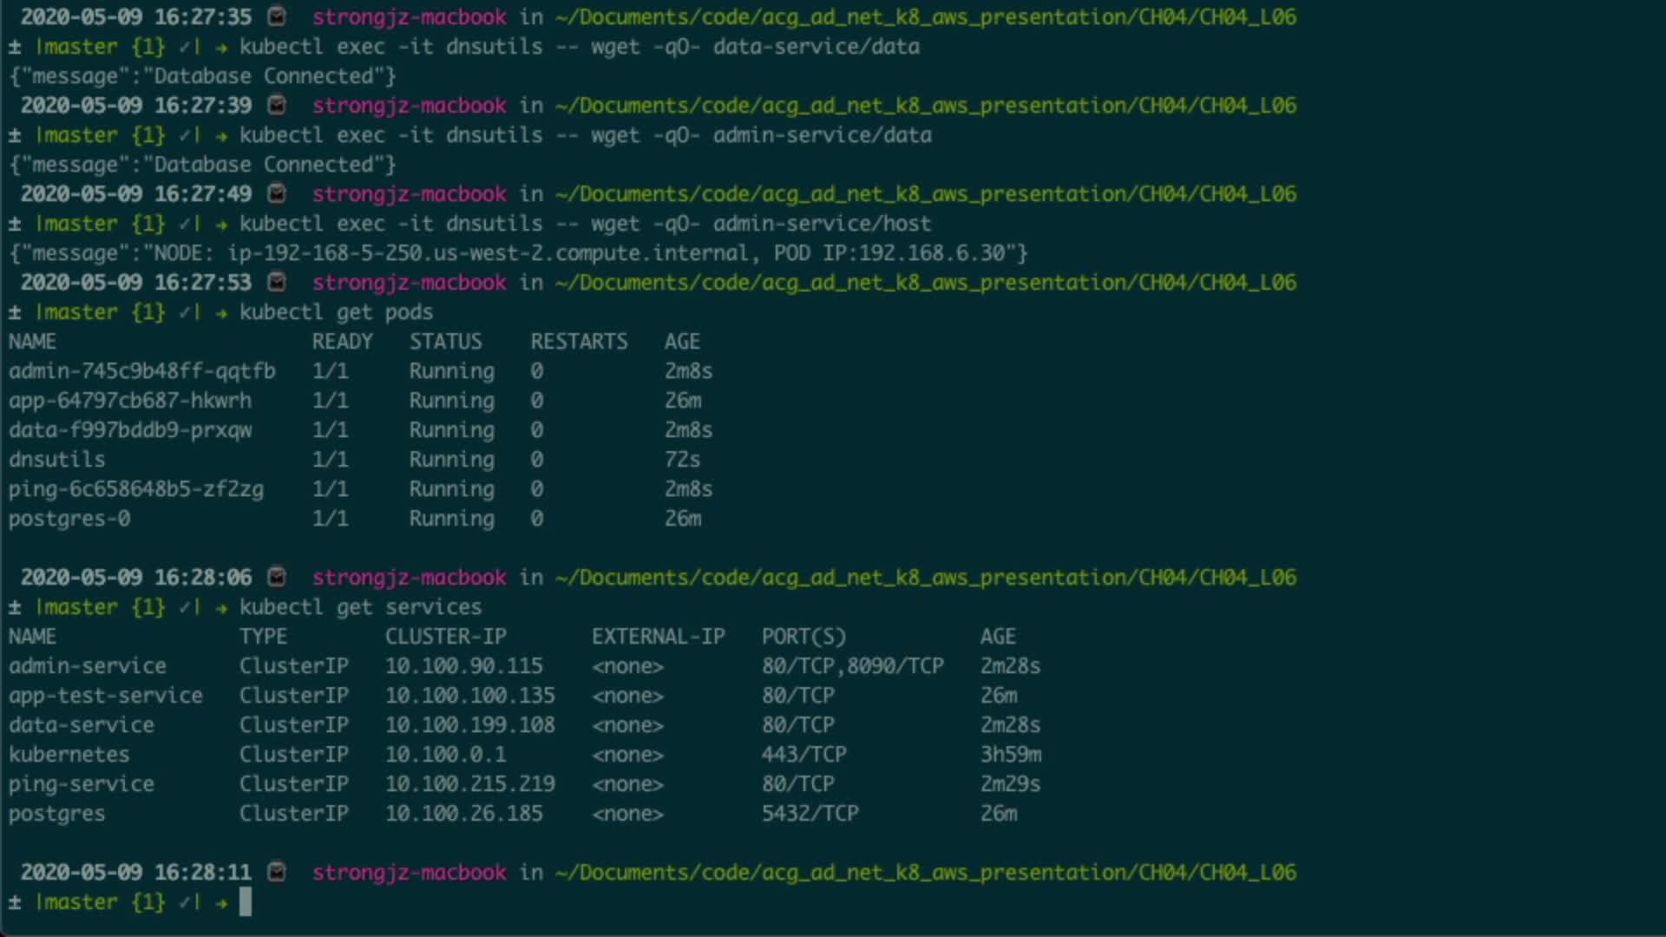
Task: Click the ping-service name in services list
Action: (81, 784)
